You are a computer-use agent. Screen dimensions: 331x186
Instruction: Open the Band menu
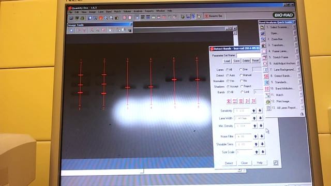pos(109,11)
